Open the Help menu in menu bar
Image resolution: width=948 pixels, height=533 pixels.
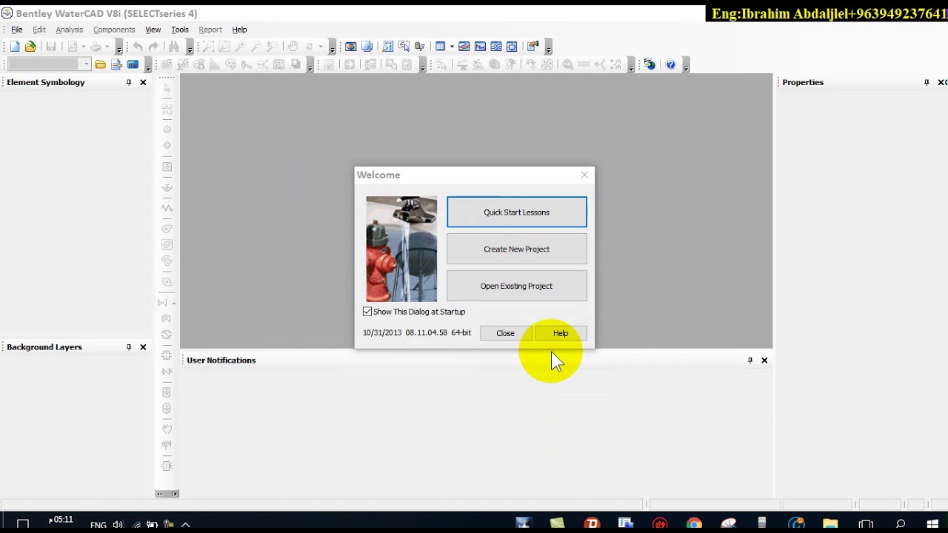coord(239,30)
